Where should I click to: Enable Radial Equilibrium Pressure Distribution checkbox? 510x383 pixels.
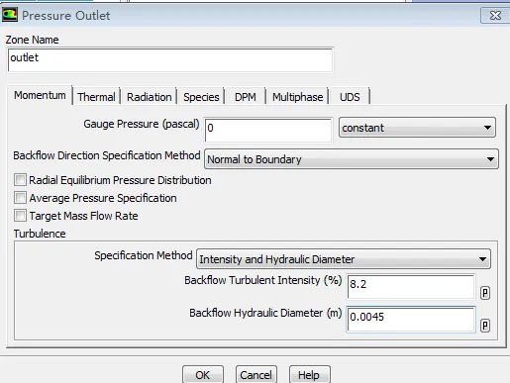pyautogui.click(x=20, y=180)
